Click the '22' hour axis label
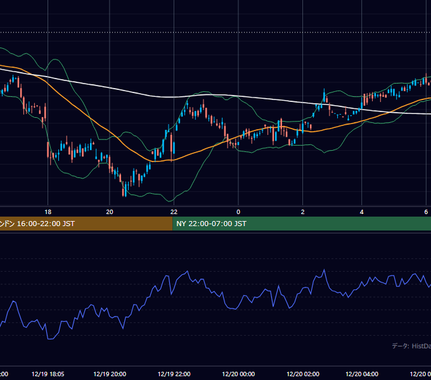Image resolution: width=431 pixels, height=380 pixels. pos(174,212)
